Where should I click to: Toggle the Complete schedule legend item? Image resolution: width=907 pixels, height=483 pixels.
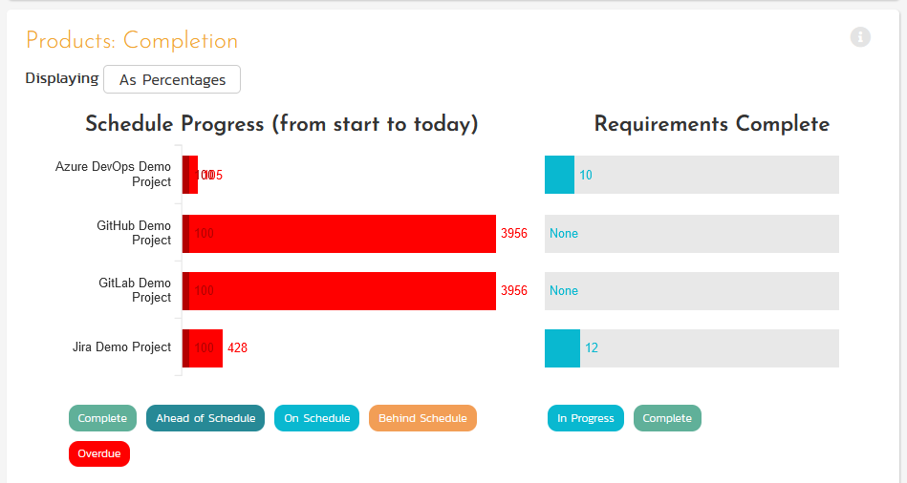click(x=102, y=418)
